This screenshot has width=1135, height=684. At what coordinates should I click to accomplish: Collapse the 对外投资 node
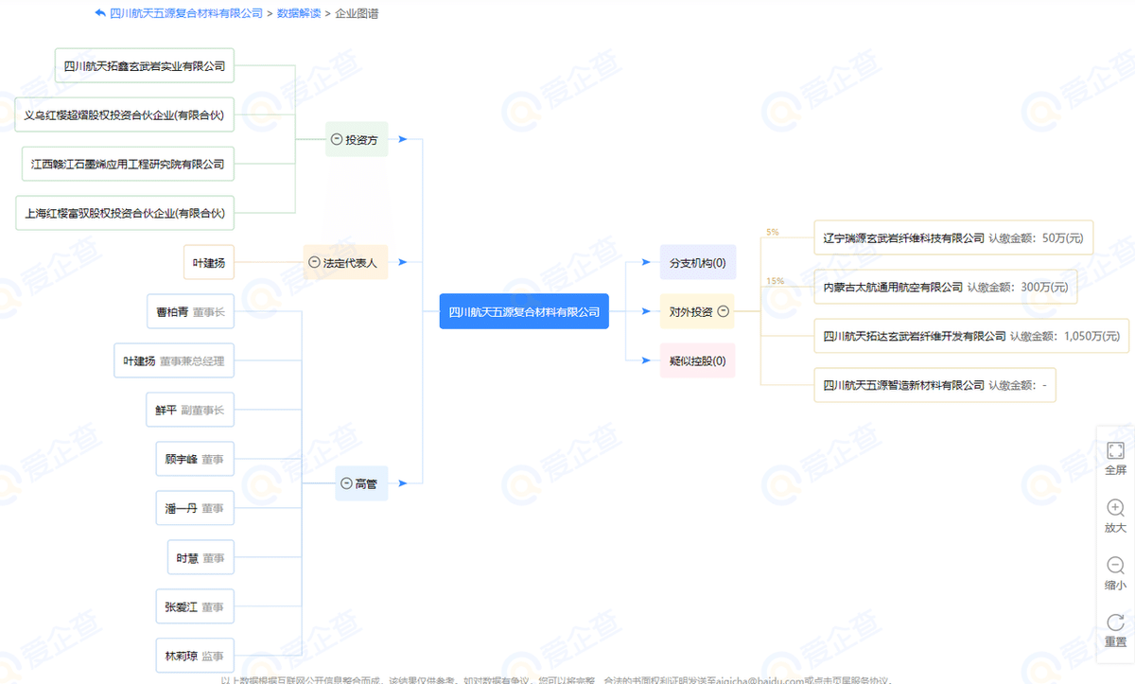pos(724,311)
